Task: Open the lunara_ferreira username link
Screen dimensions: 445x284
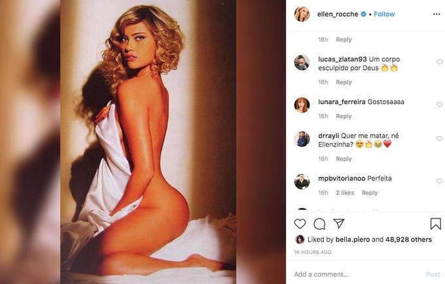Action: click(x=342, y=102)
